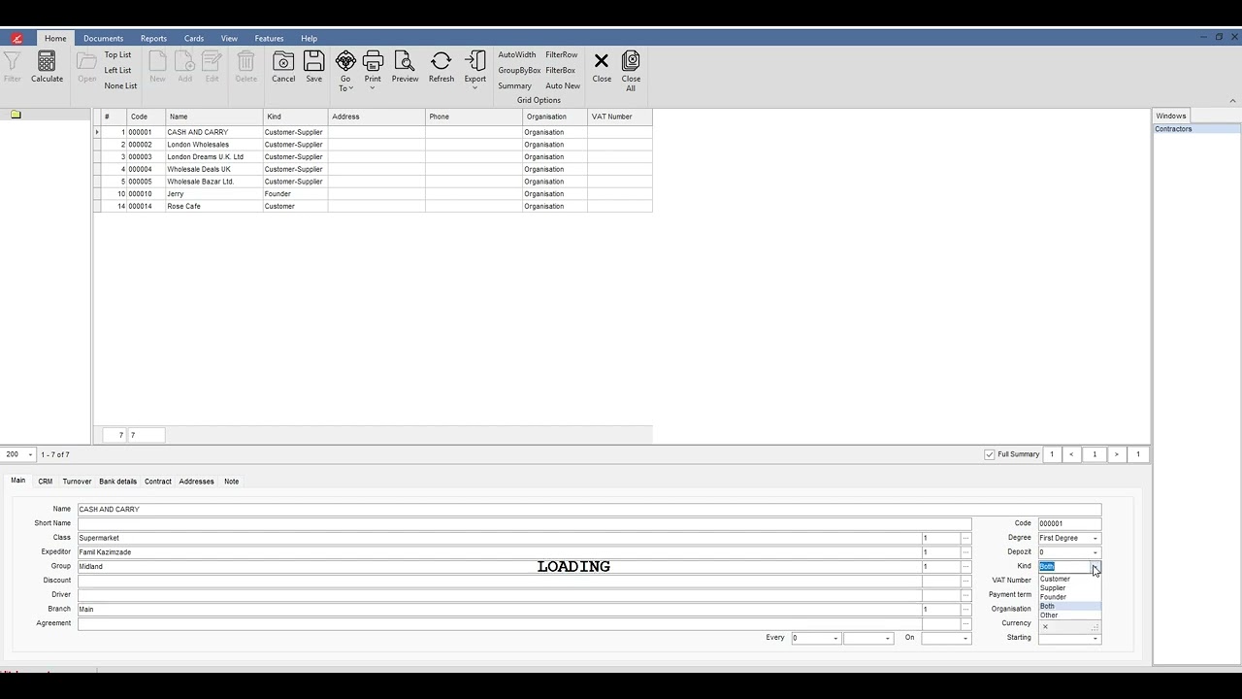The height and width of the screenshot is (699, 1242).
Task: Open the Reports menu
Action: click(153, 39)
